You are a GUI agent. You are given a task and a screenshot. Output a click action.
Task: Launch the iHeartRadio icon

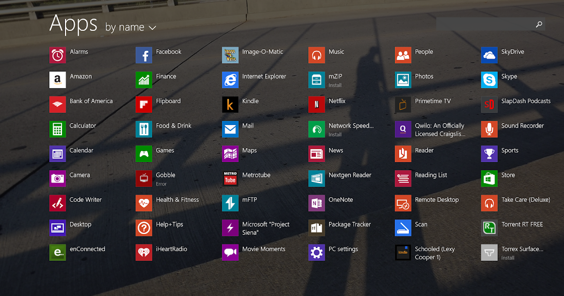tap(144, 252)
